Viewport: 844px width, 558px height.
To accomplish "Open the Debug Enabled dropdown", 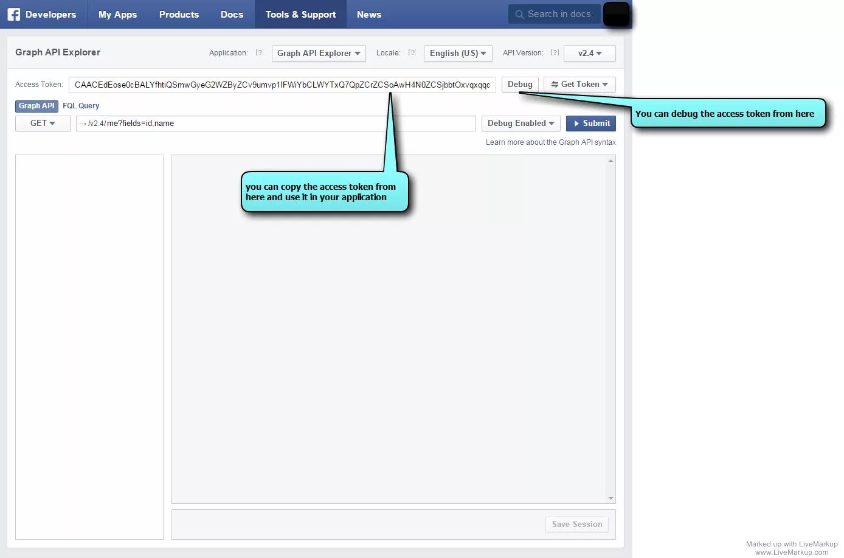I will pos(521,123).
